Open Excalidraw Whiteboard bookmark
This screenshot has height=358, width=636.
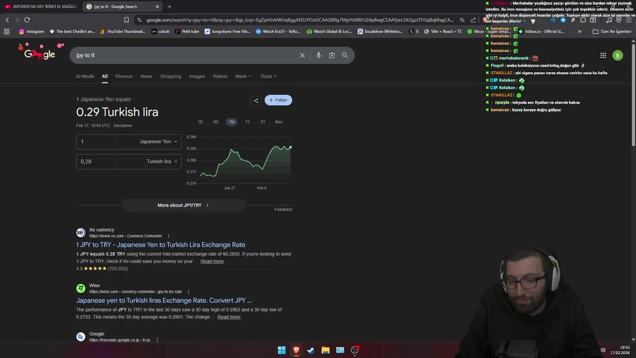pyautogui.click(x=380, y=31)
